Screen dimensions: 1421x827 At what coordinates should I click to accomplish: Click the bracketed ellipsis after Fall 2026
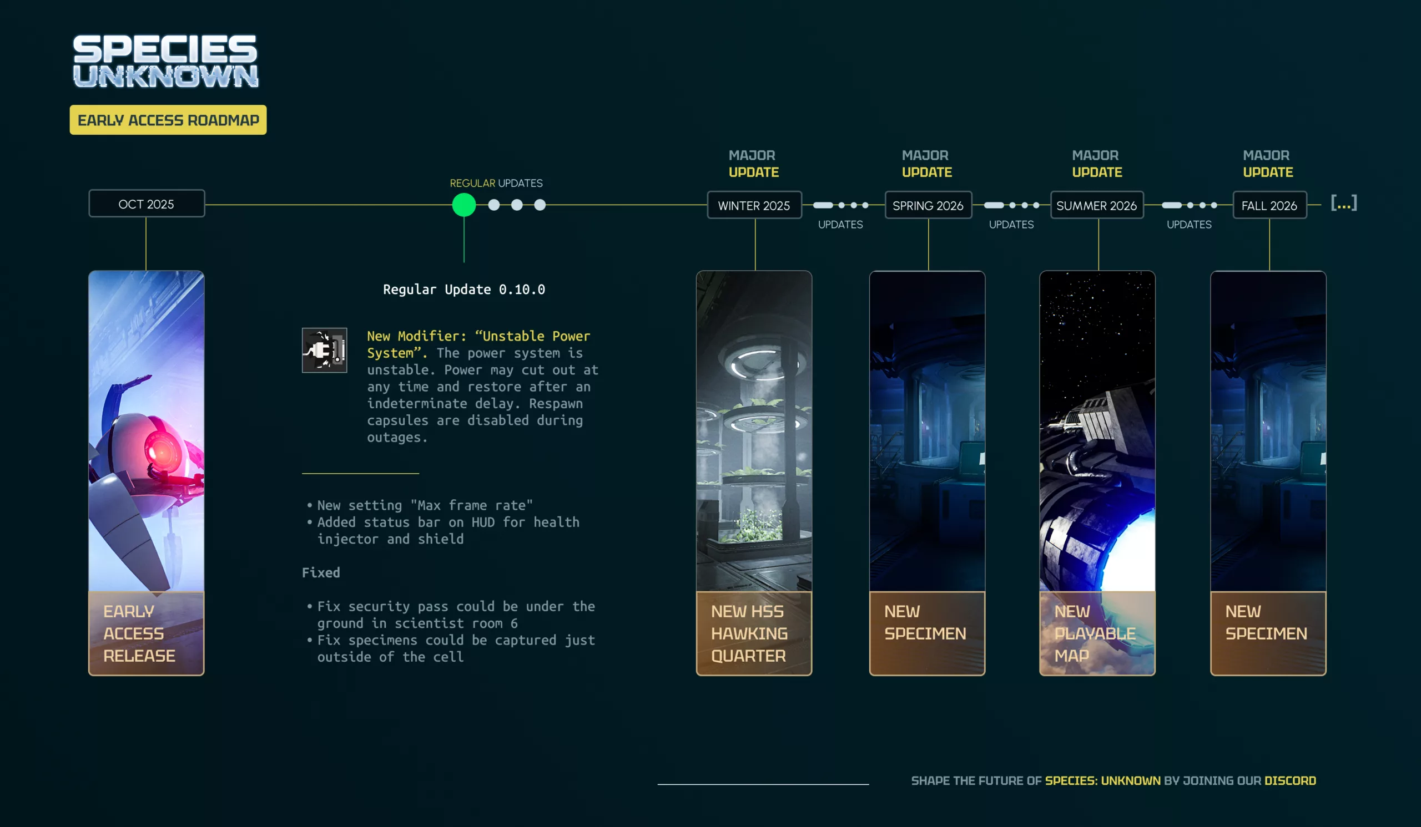point(1343,204)
